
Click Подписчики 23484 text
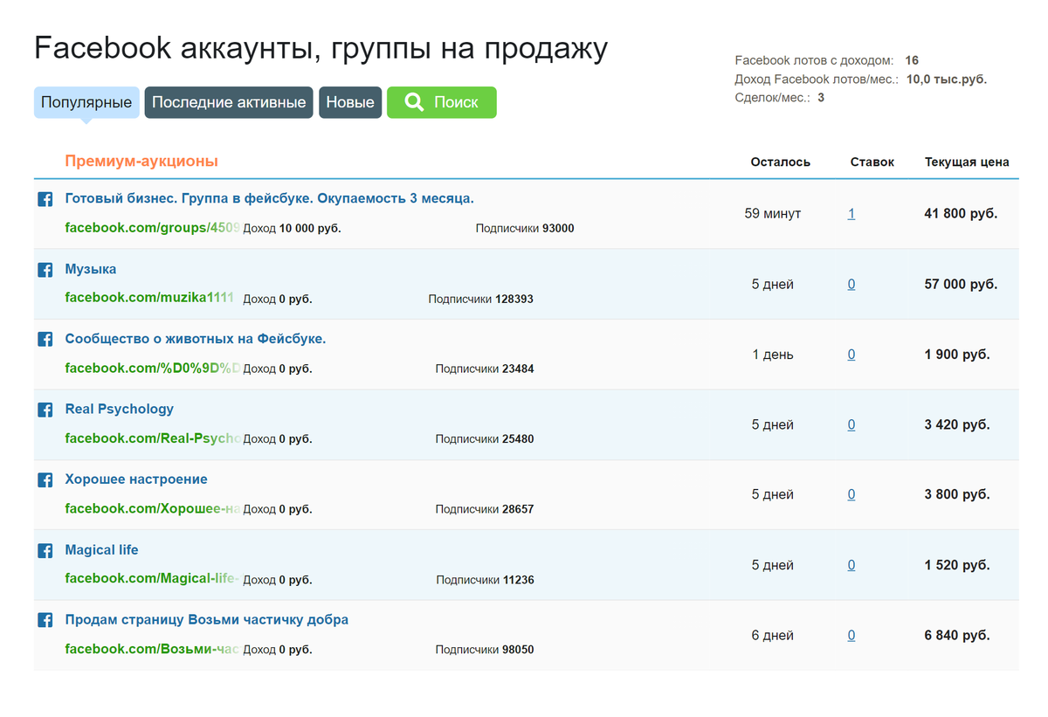(485, 369)
